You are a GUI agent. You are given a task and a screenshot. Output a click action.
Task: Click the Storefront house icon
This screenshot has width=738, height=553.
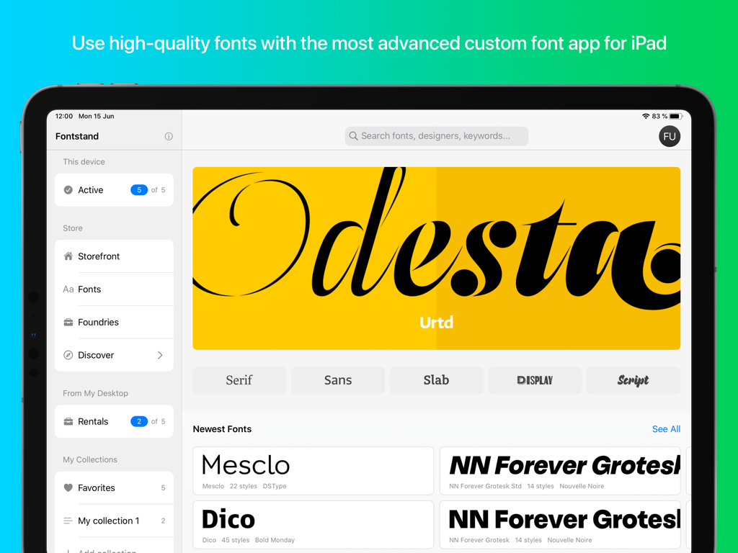click(68, 256)
